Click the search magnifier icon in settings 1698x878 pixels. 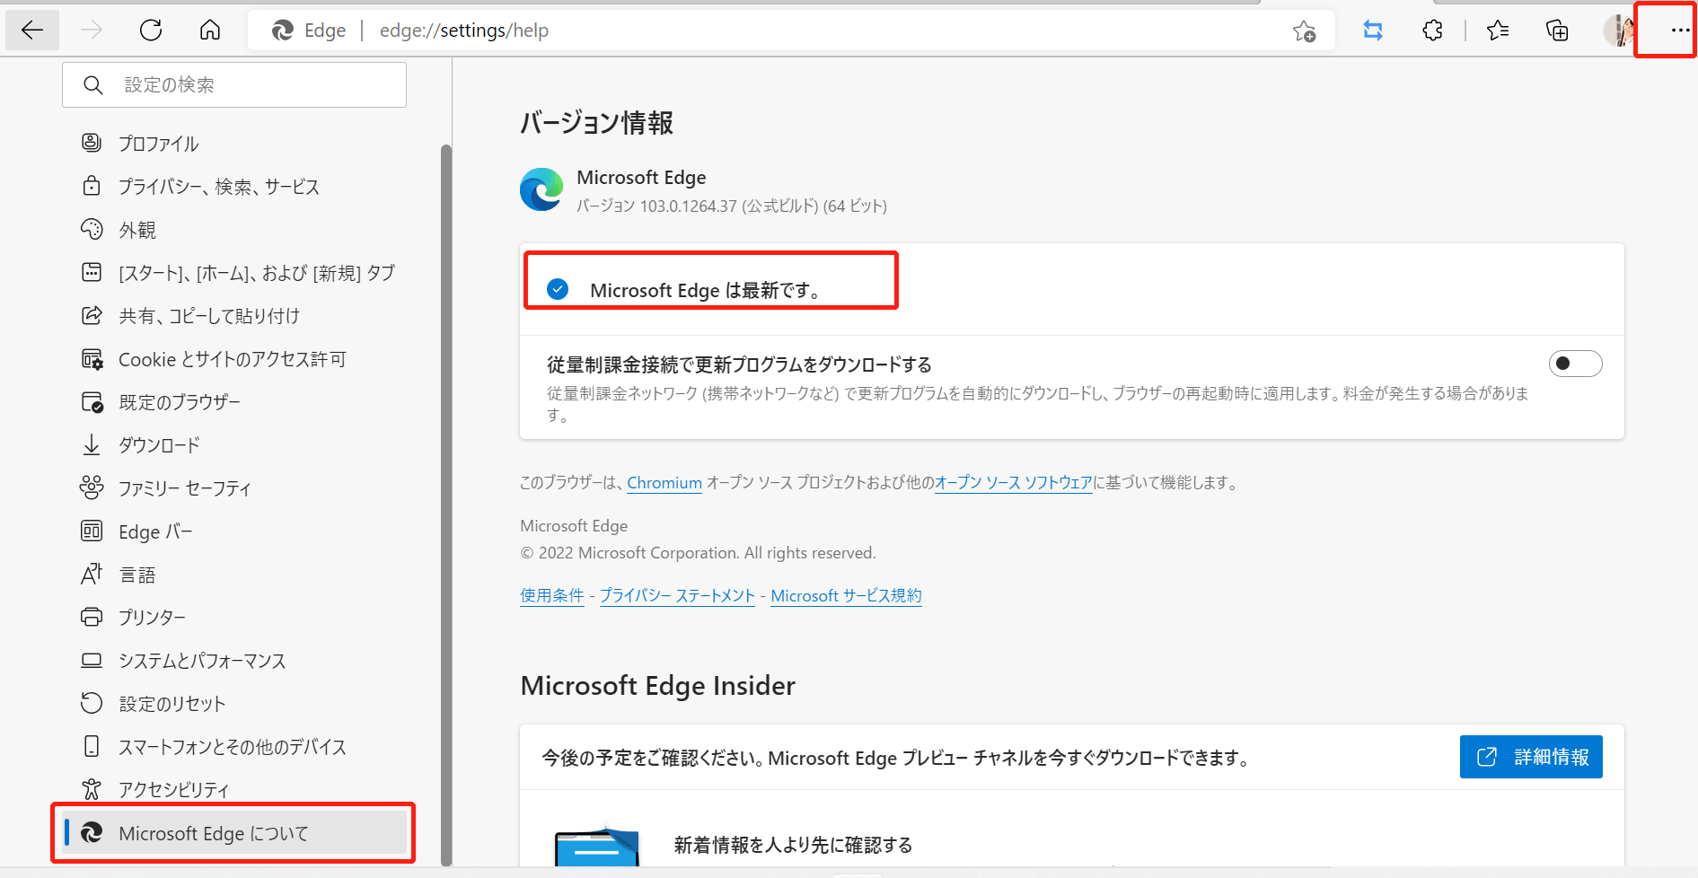[92, 85]
